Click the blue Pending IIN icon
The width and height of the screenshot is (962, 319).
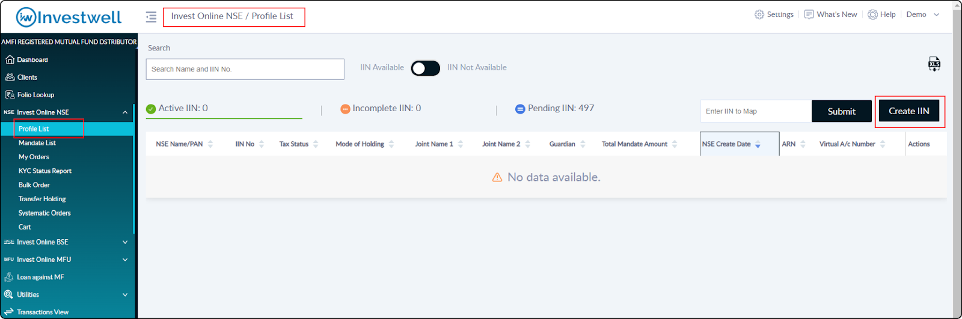(520, 109)
